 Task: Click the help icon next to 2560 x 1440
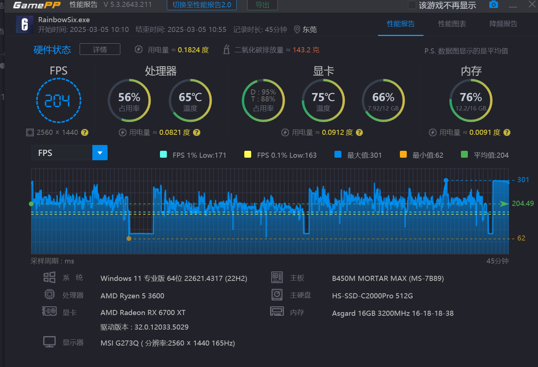(x=85, y=133)
